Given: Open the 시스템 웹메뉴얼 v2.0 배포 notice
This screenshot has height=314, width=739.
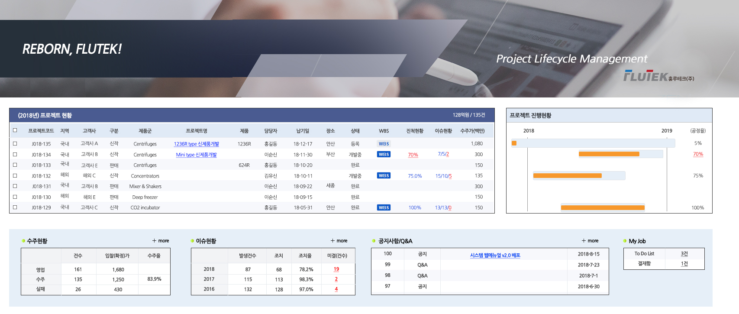Looking at the screenshot, I should (495, 255).
